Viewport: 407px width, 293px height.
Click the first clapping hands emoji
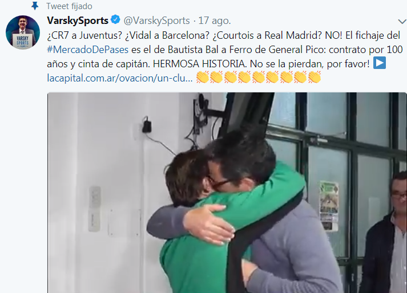coord(203,78)
